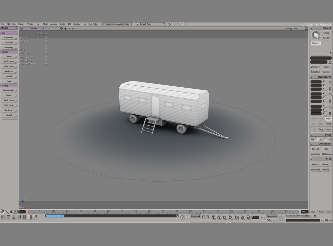Screen dimensions: 333x246
Task: Click the eye visibility icon in the viewport toolbar
Action: pos(65,29)
